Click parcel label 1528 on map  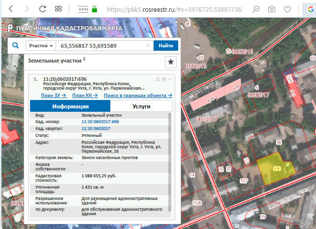point(197,203)
